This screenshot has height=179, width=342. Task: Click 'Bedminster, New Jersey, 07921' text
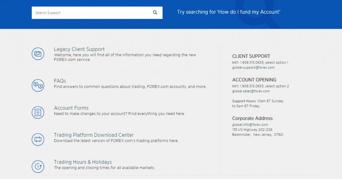tap(258, 135)
